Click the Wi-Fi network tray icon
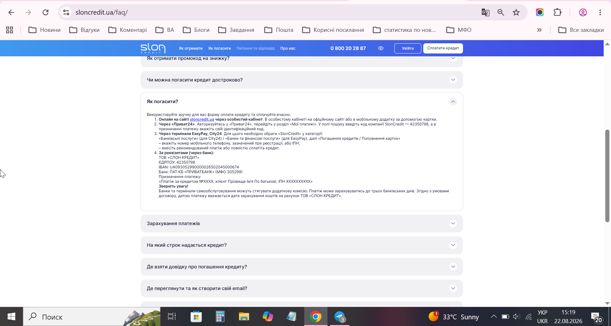 tap(529, 316)
